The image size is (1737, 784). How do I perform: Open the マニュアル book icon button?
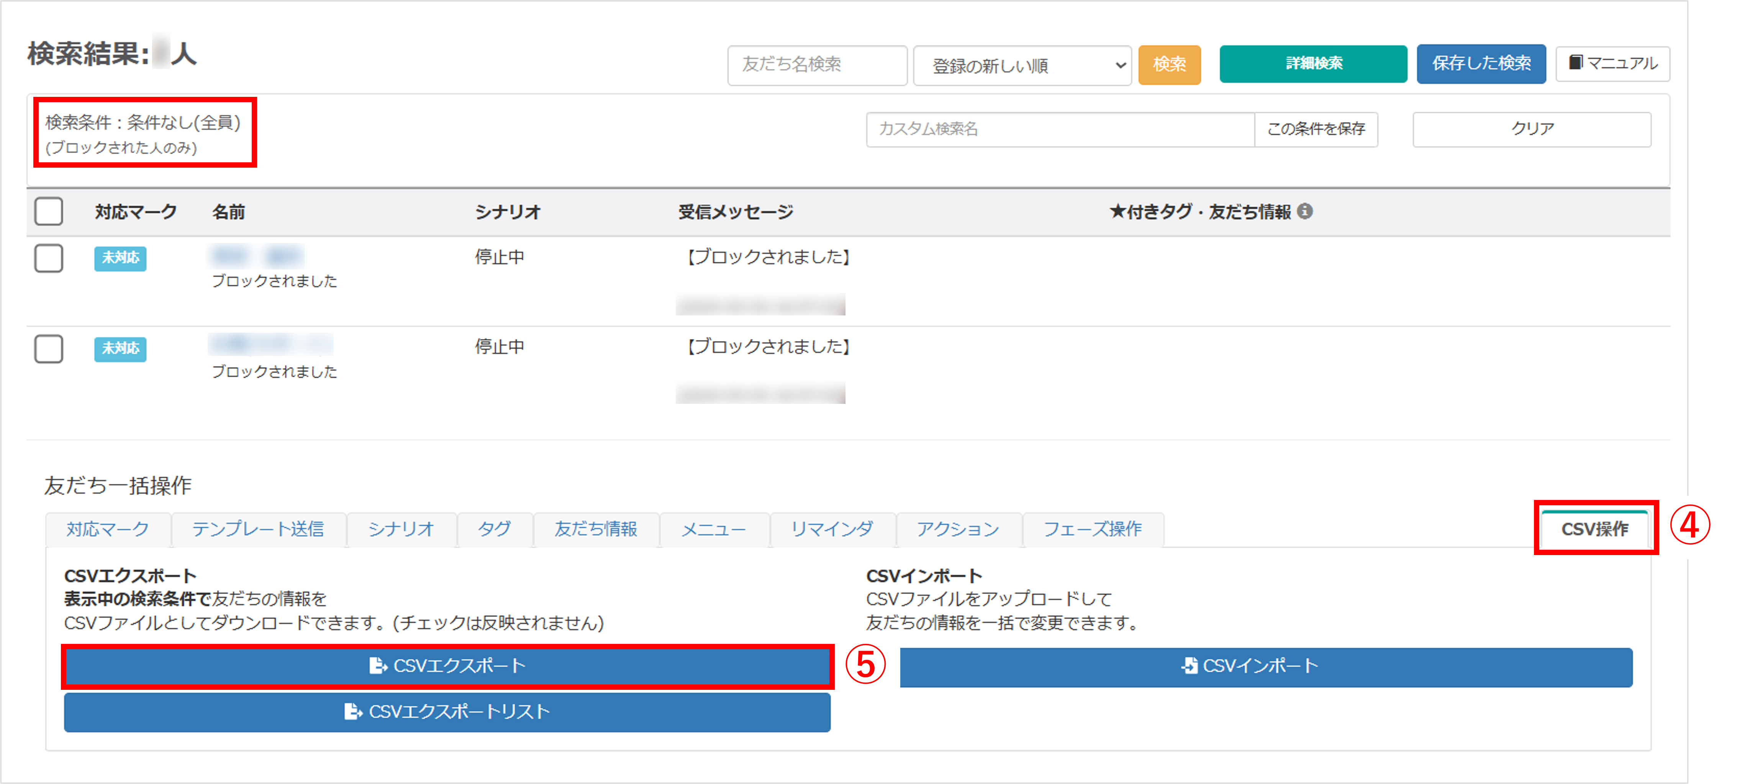(x=1612, y=63)
